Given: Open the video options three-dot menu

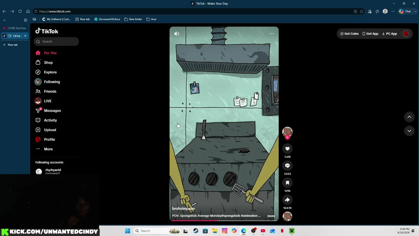Looking at the screenshot, I should click(272, 34).
